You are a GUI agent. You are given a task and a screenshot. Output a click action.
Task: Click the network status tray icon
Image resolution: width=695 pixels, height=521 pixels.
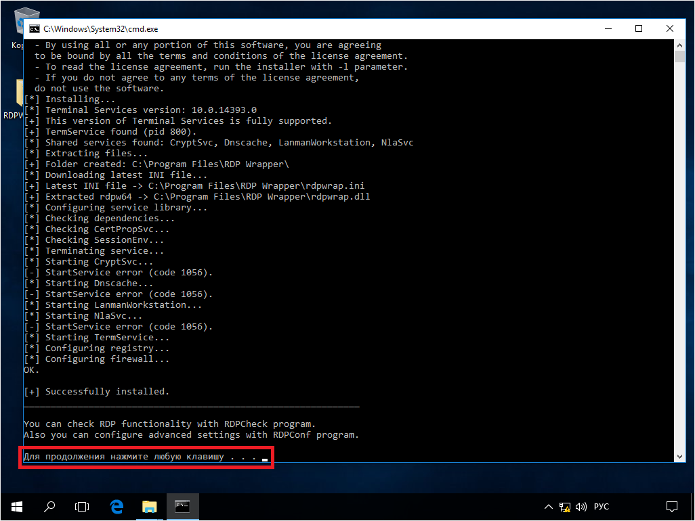(x=565, y=507)
